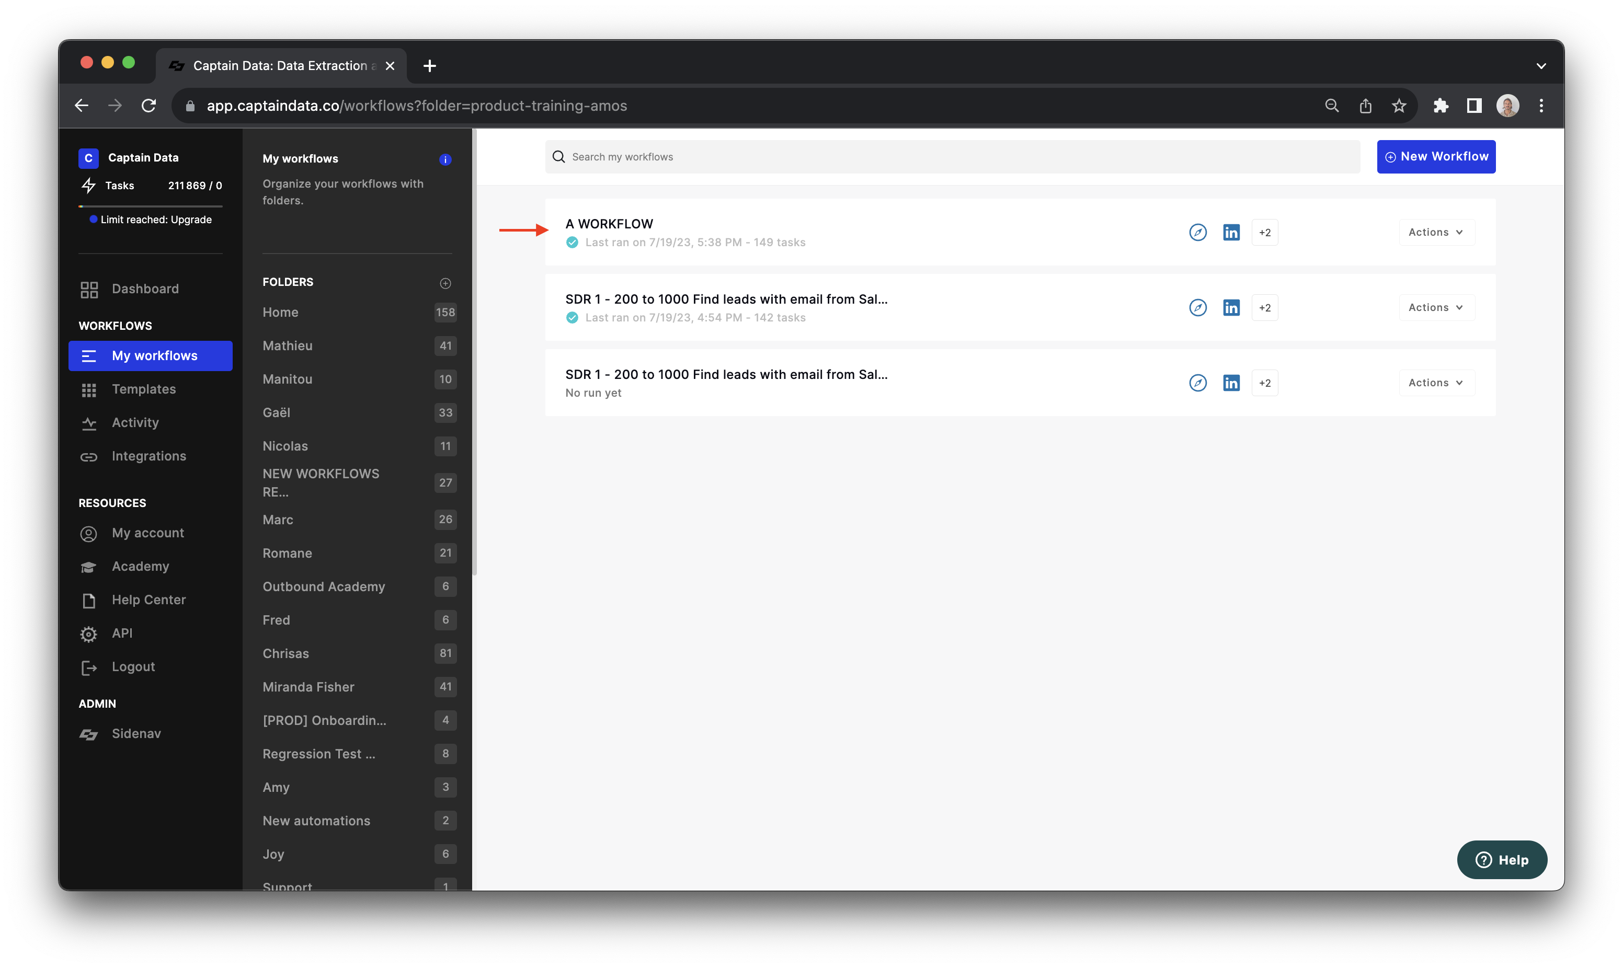Open the browser extensions puzzle icon
The width and height of the screenshot is (1623, 968).
(x=1441, y=105)
